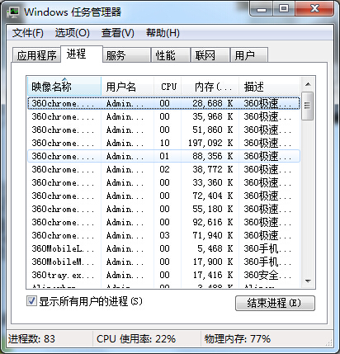Image resolution: width=340 pixels, height=354 pixels.
Task: Open the 帮助(H) menu
Action: [163, 33]
